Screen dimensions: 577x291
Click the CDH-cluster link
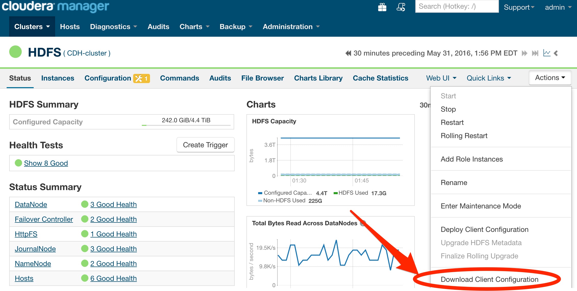87,53
